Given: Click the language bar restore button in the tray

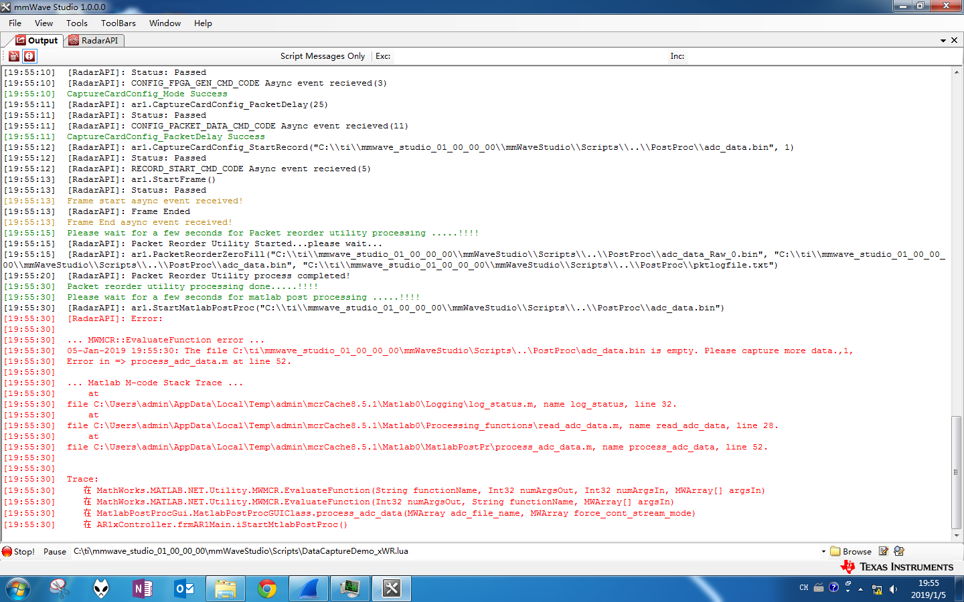Looking at the screenshot, I should (x=848, y=584).
